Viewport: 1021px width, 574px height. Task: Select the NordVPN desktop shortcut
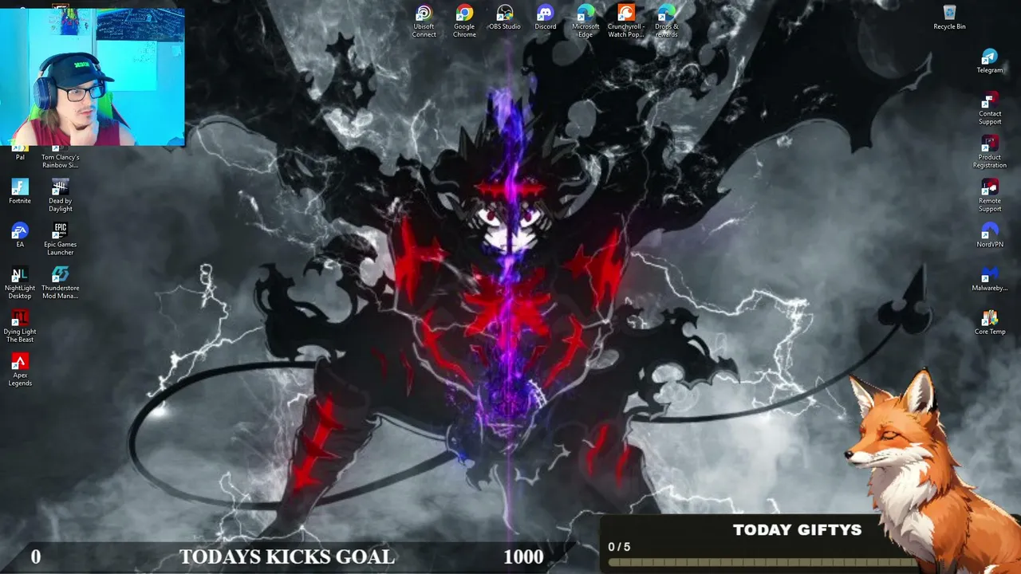990,236
